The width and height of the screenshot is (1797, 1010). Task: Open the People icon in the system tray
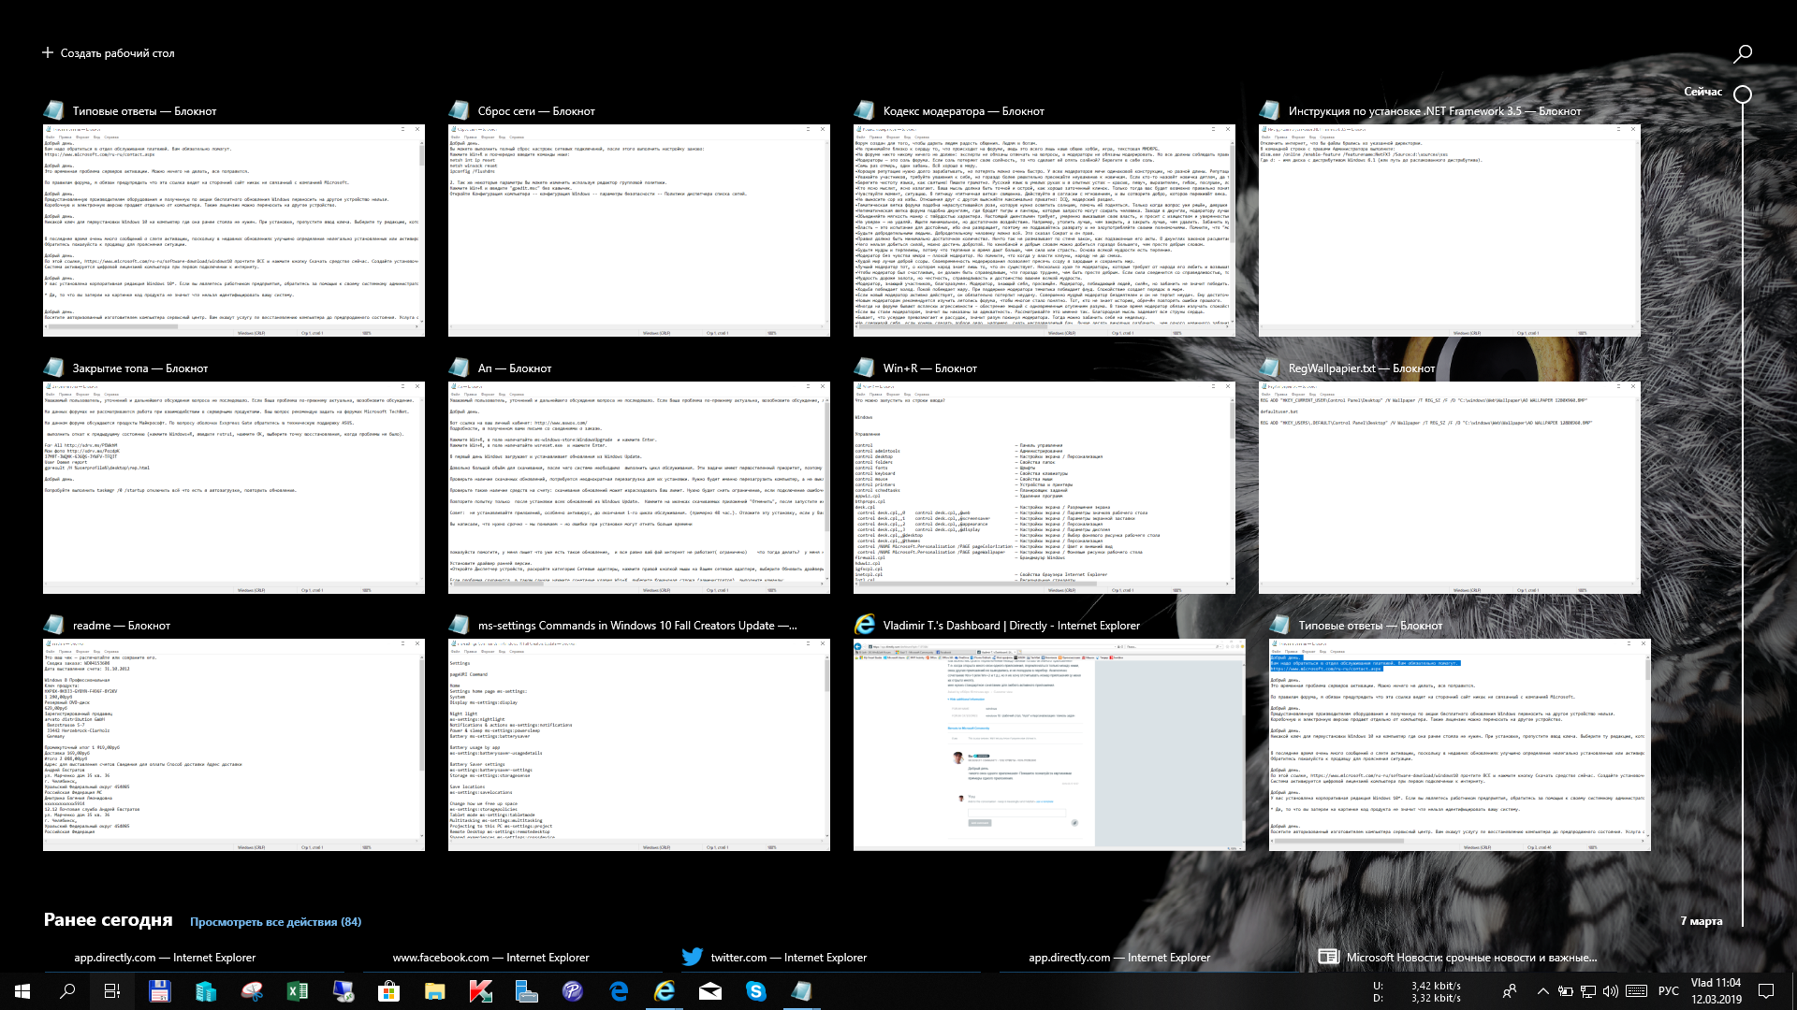coord(1510,991)
